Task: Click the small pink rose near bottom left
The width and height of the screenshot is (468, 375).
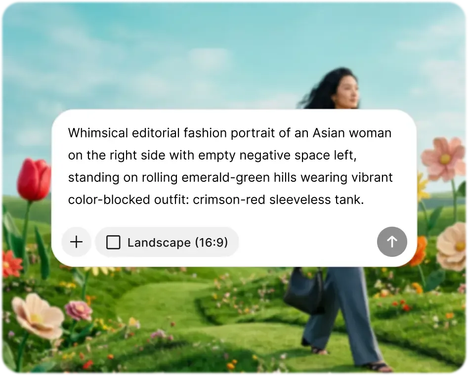Action: pyautogui.click(x=79, y=311)
